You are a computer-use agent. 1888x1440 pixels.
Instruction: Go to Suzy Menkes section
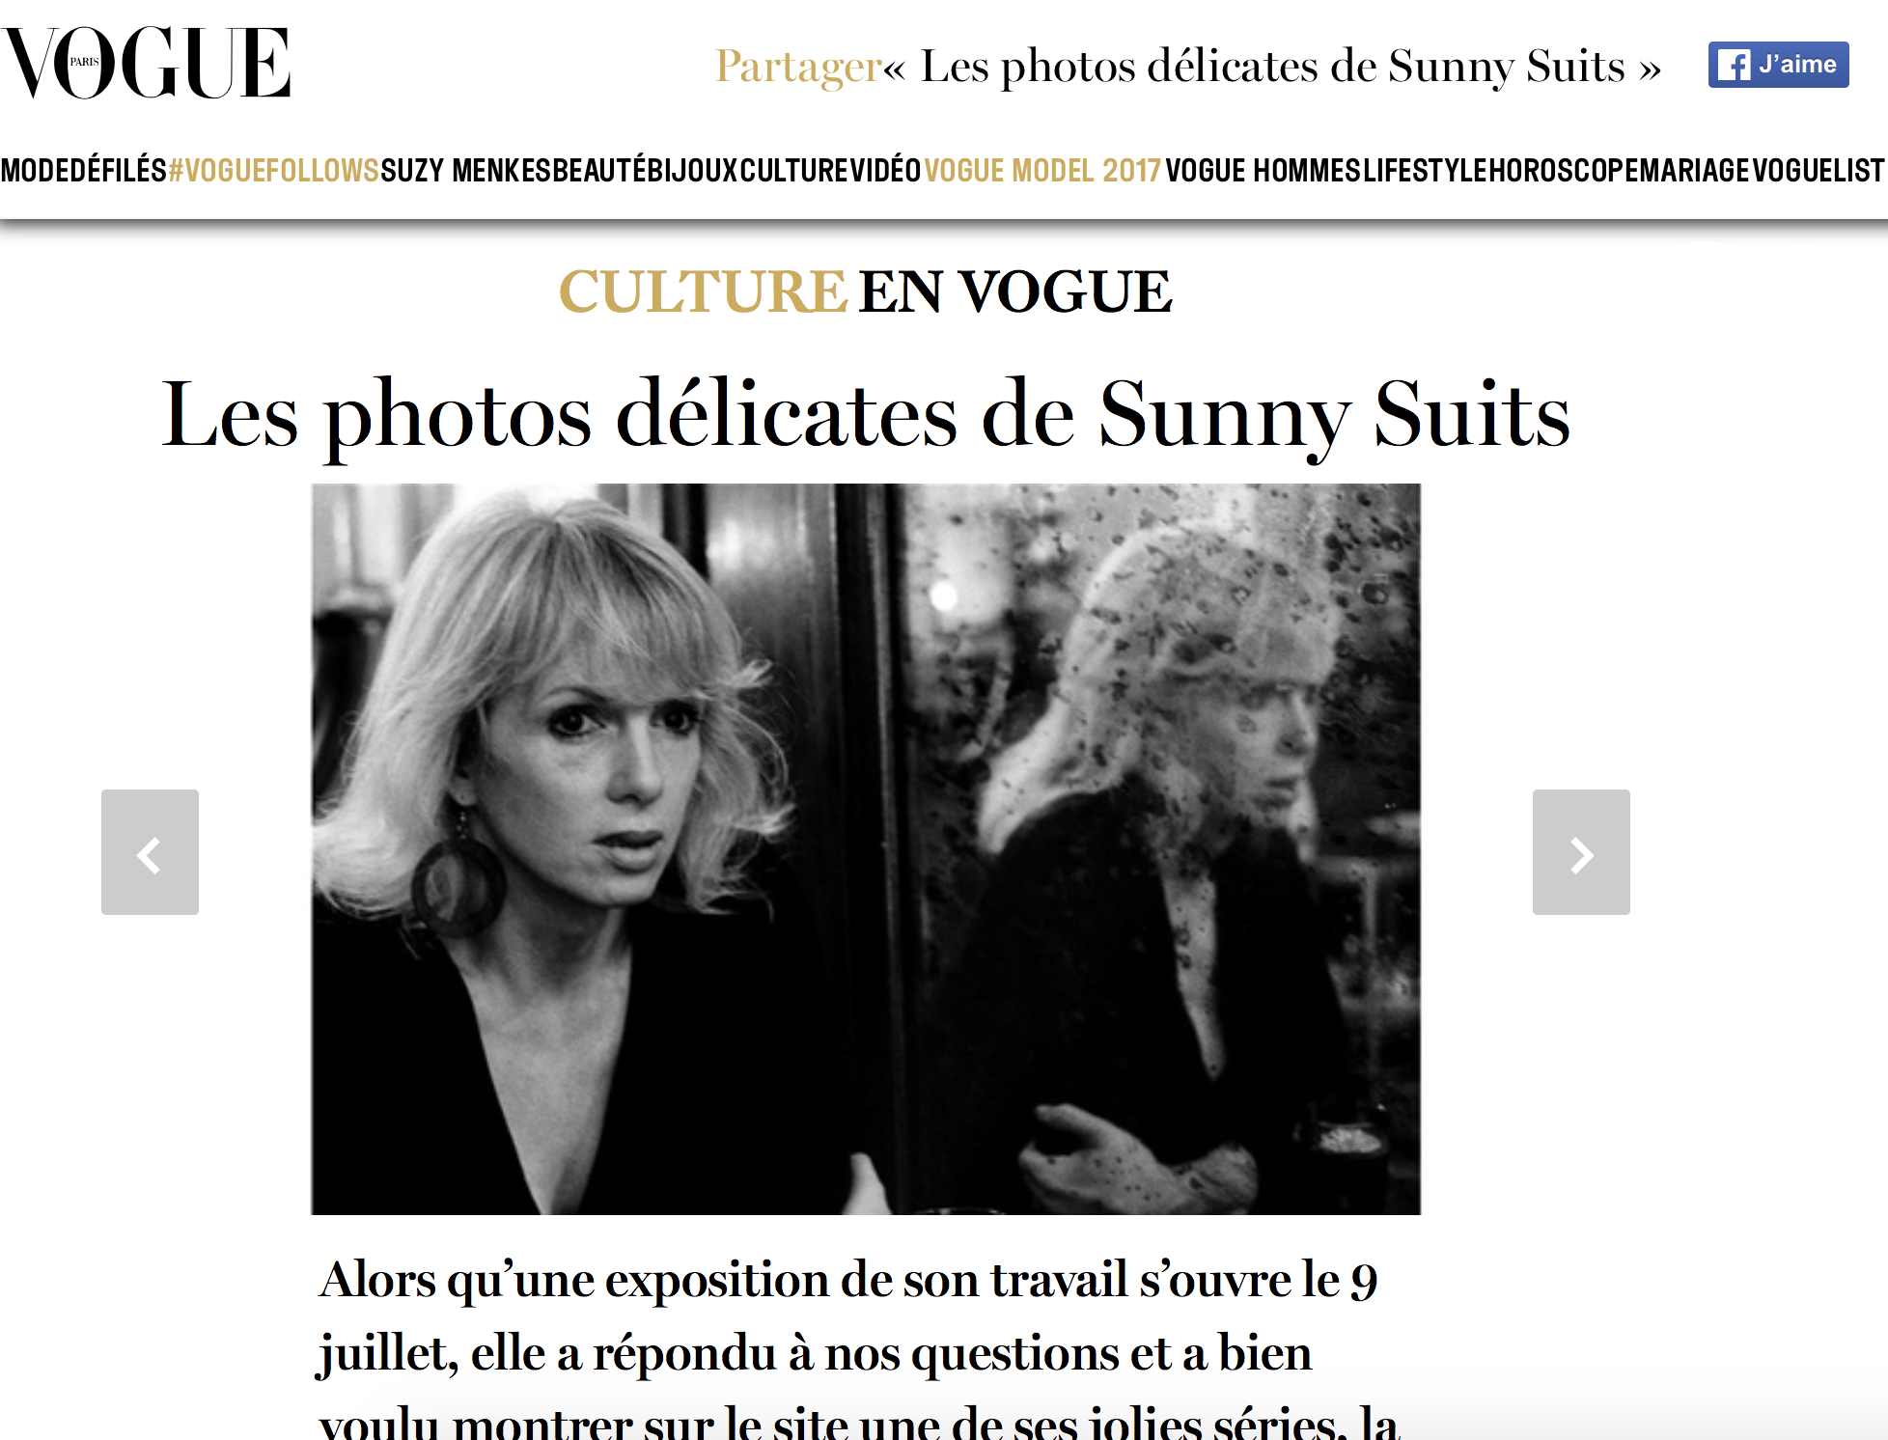click(465, 171)
